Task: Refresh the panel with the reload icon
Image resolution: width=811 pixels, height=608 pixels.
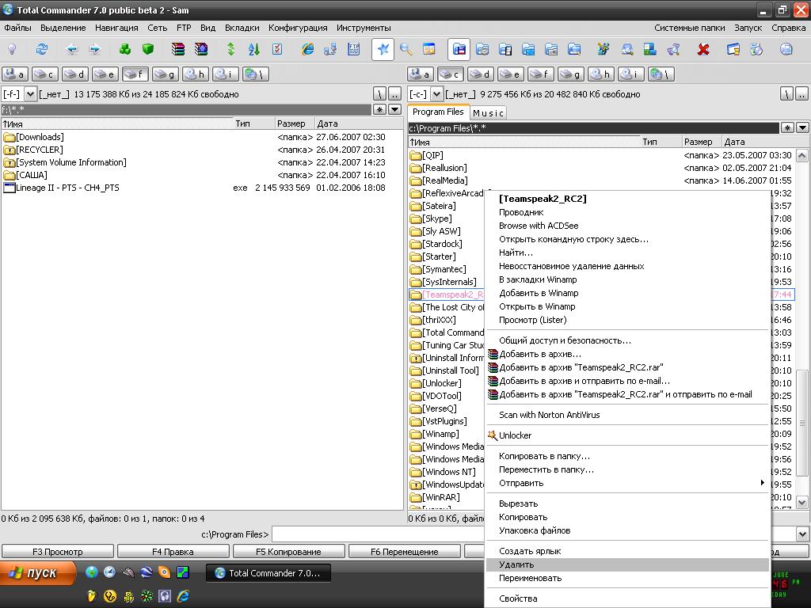Action: point(41,49)
